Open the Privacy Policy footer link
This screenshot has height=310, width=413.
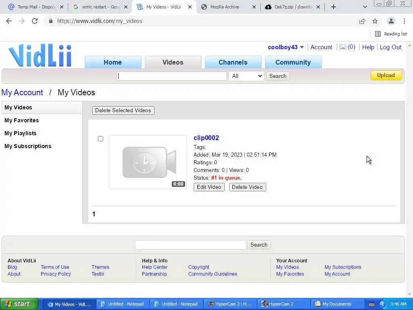(x=56, y=274)
